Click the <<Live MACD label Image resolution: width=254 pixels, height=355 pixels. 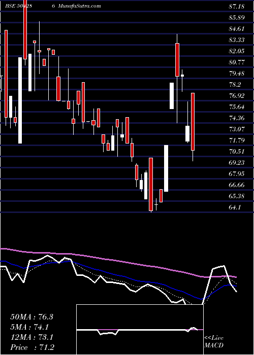pyautogui.click(x=214, y=341)
